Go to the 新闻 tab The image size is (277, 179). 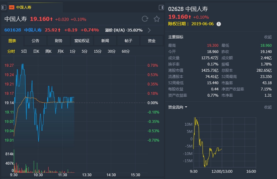coord(105,41)
